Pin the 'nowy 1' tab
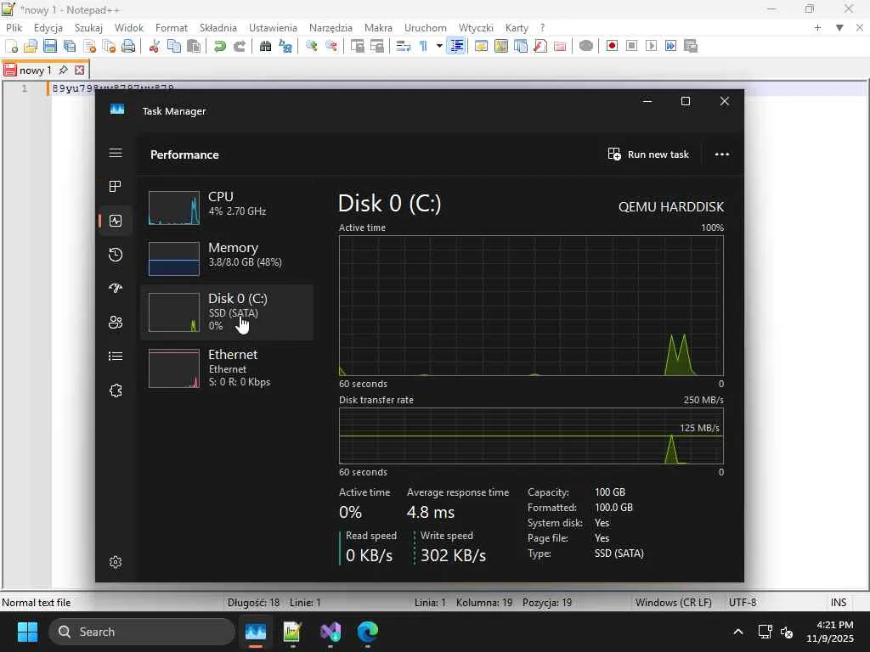Image resolution: width=870 pixels, height=652 pixels. pos(63,70)
